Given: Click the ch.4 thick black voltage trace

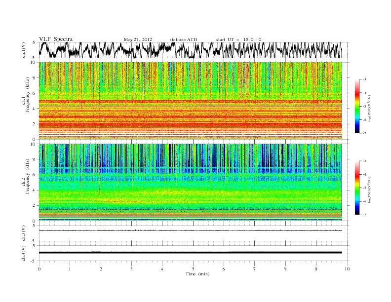Looking at the screenshot, I should 190,253.
